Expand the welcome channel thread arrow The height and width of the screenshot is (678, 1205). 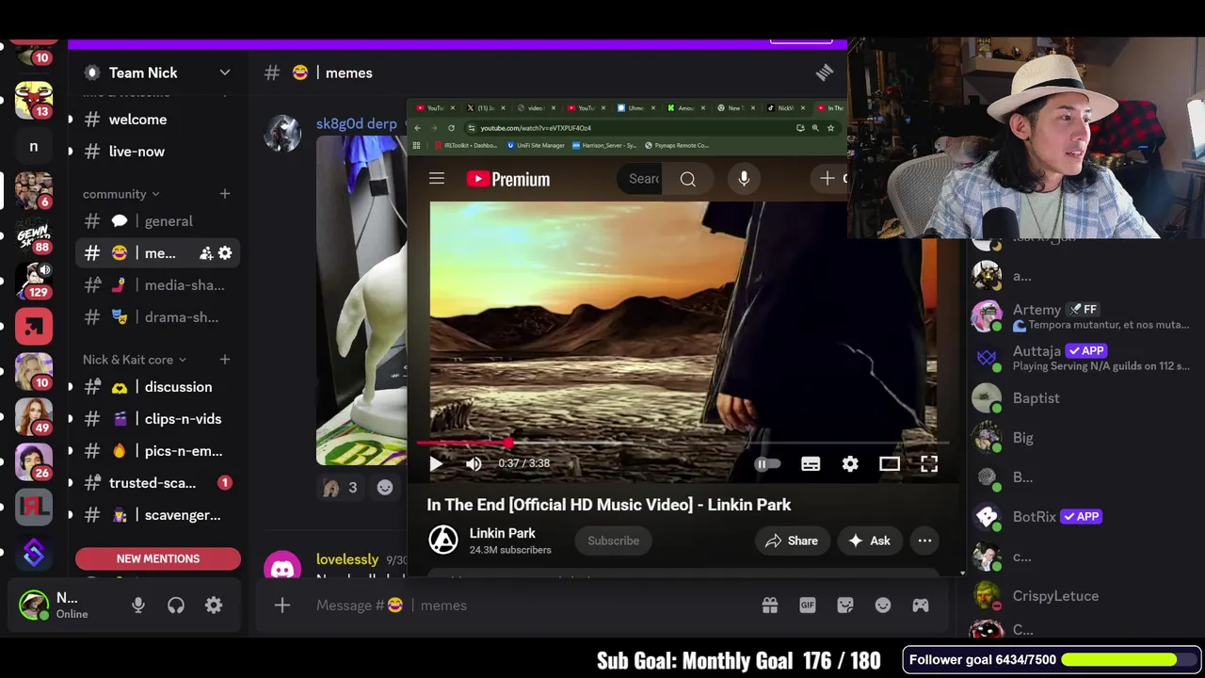70,120
